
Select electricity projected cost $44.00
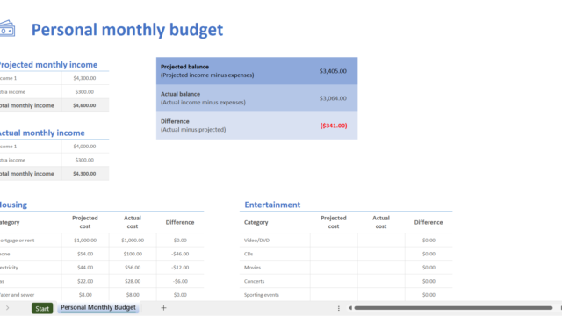[x=85, y=267]
